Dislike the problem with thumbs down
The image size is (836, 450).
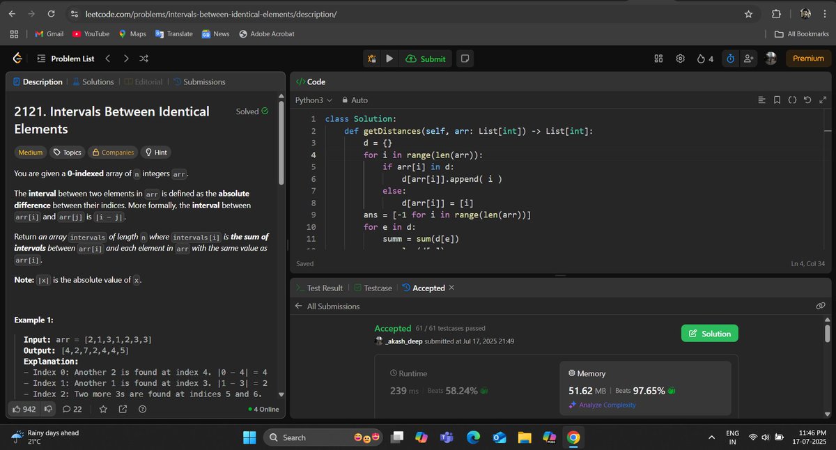48,409
